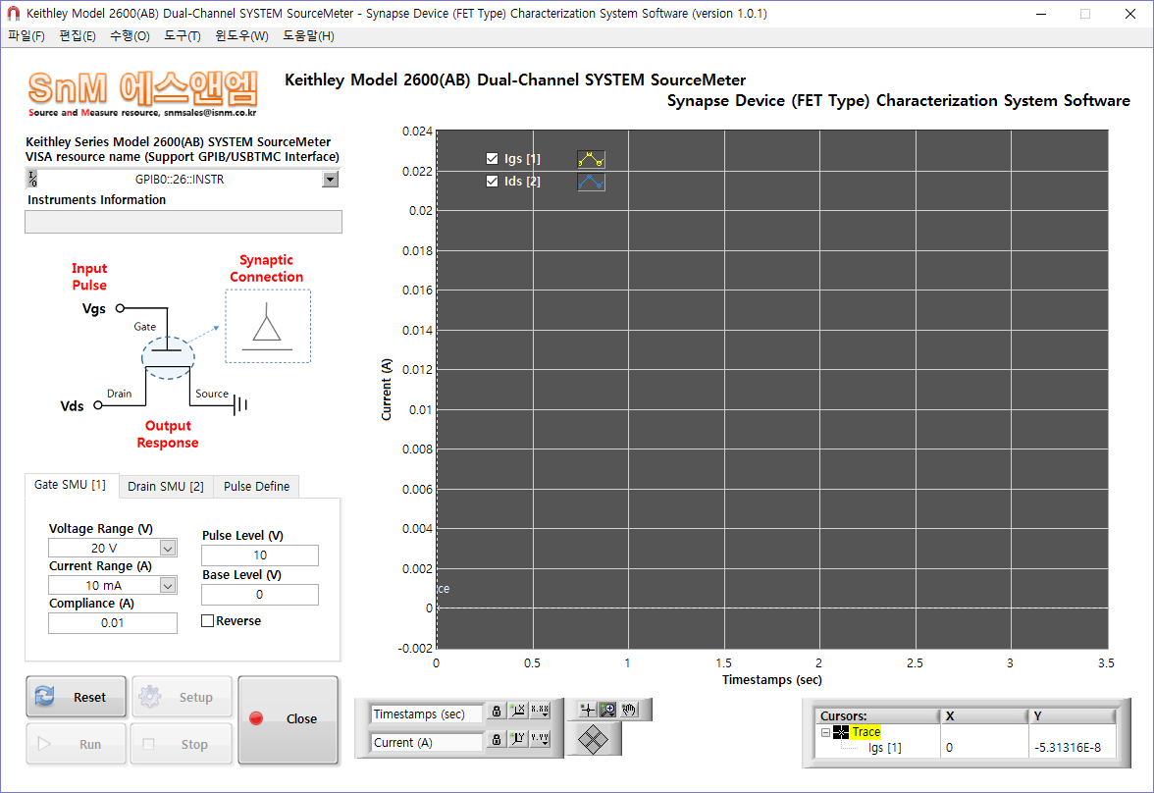The height and width of the screenshot is (793, 1154).
Task: Click the synaptic connection diagram box
Action: pyautogui.click(x=268, y=326)
